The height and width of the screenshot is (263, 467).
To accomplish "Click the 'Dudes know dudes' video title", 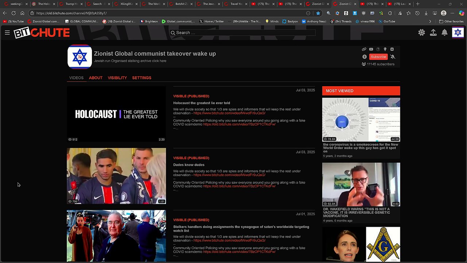I will point(189,165).
